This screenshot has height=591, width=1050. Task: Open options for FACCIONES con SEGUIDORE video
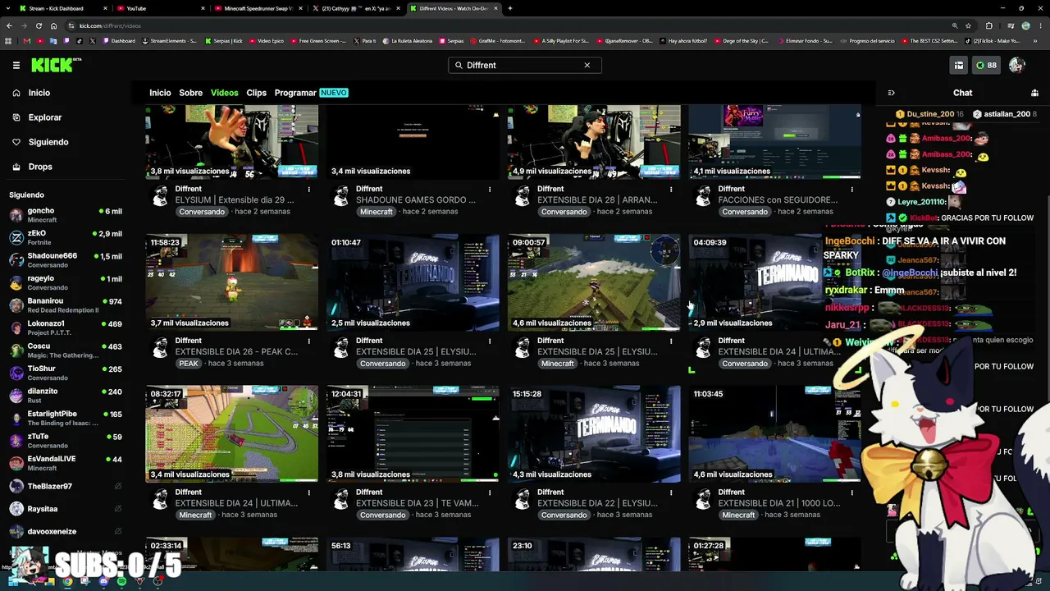pyautogui.click(x=851, y=189)
